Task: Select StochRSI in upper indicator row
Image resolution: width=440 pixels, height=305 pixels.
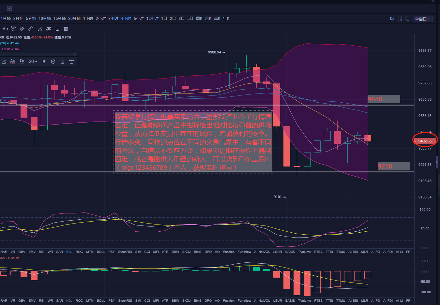Action: pyautogui.click(x=125, y=252)
